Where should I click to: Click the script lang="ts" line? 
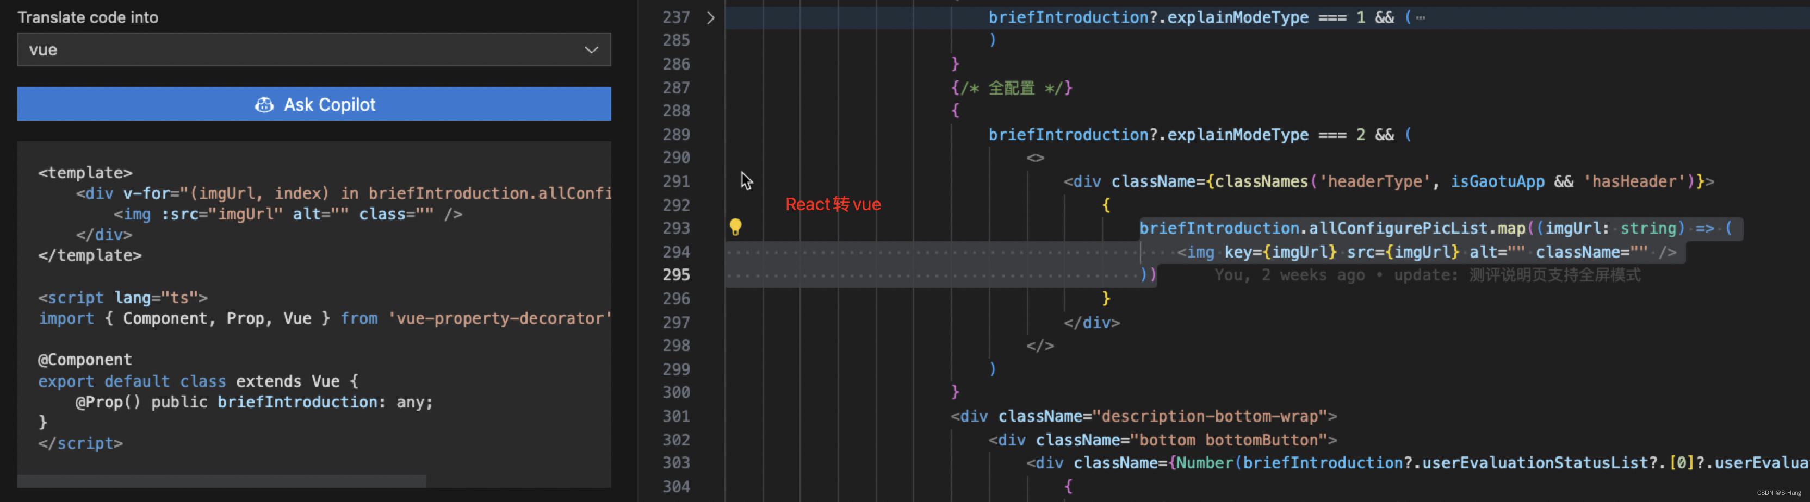(x=123, y=298)
